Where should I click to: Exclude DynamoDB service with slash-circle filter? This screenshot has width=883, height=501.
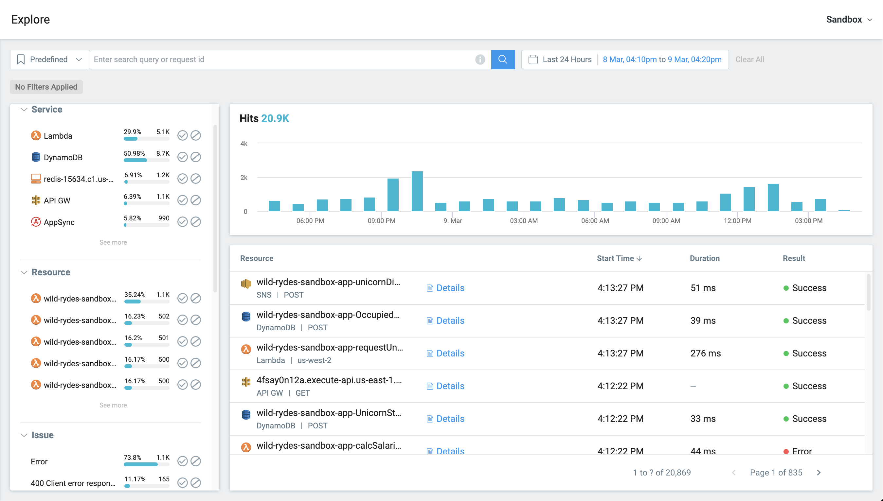pos(196,157)
